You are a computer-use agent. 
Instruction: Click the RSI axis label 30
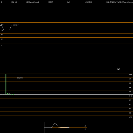(2, 39)
